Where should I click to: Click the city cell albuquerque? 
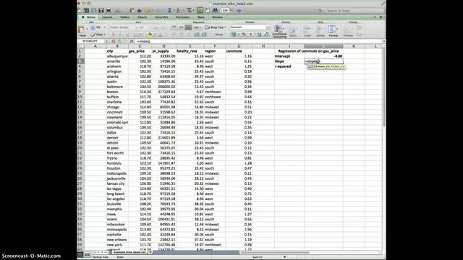coord(117,56)
